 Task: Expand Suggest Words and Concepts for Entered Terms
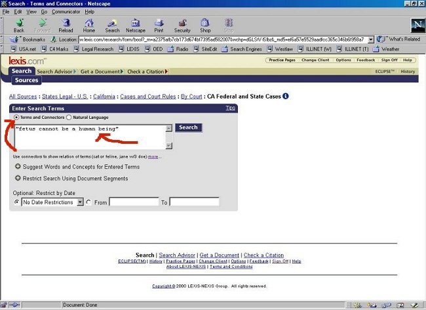[18, 166]
